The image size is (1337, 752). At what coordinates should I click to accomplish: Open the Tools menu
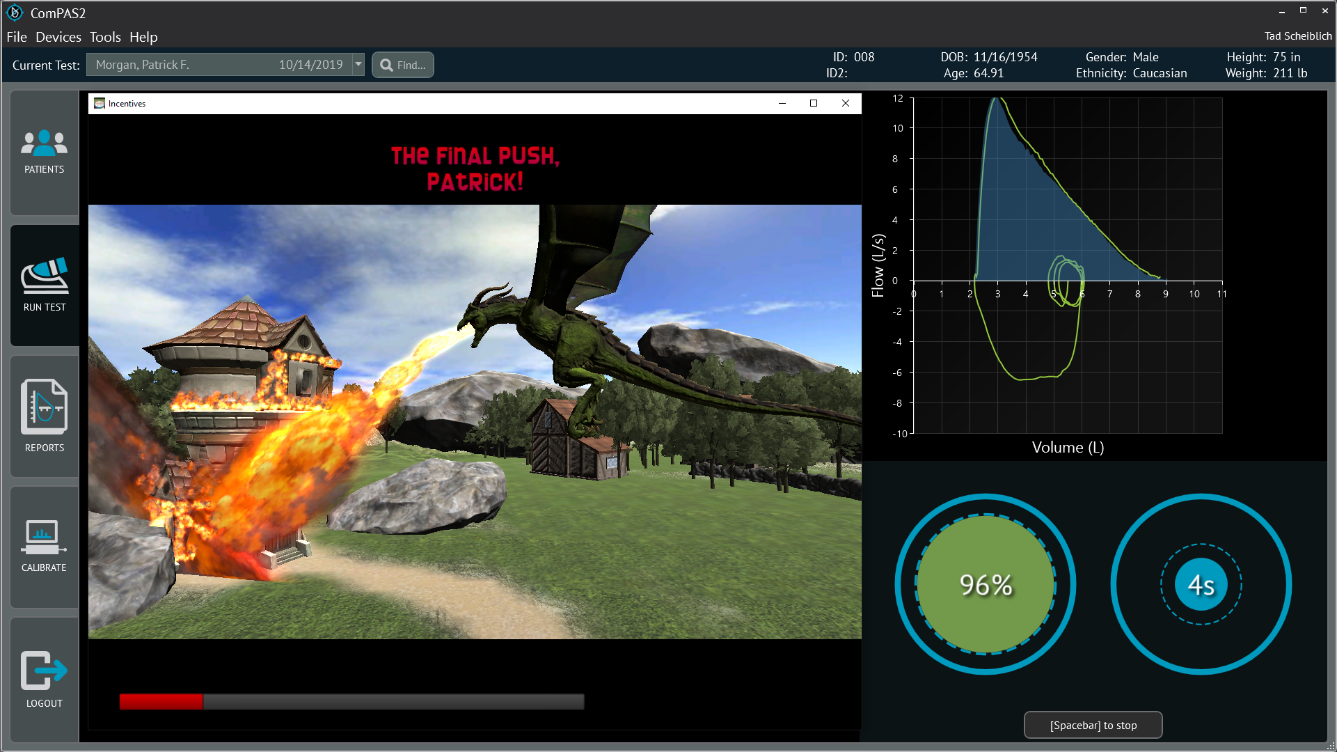click(x=105, y=37)
